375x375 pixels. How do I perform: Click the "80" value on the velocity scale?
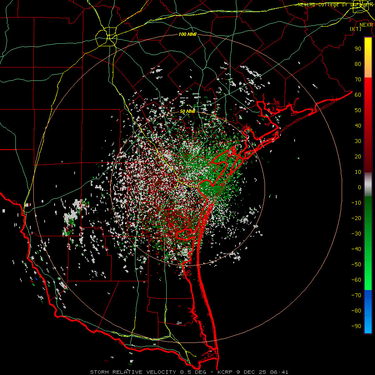pyautogui.click(x=358, y=64)
